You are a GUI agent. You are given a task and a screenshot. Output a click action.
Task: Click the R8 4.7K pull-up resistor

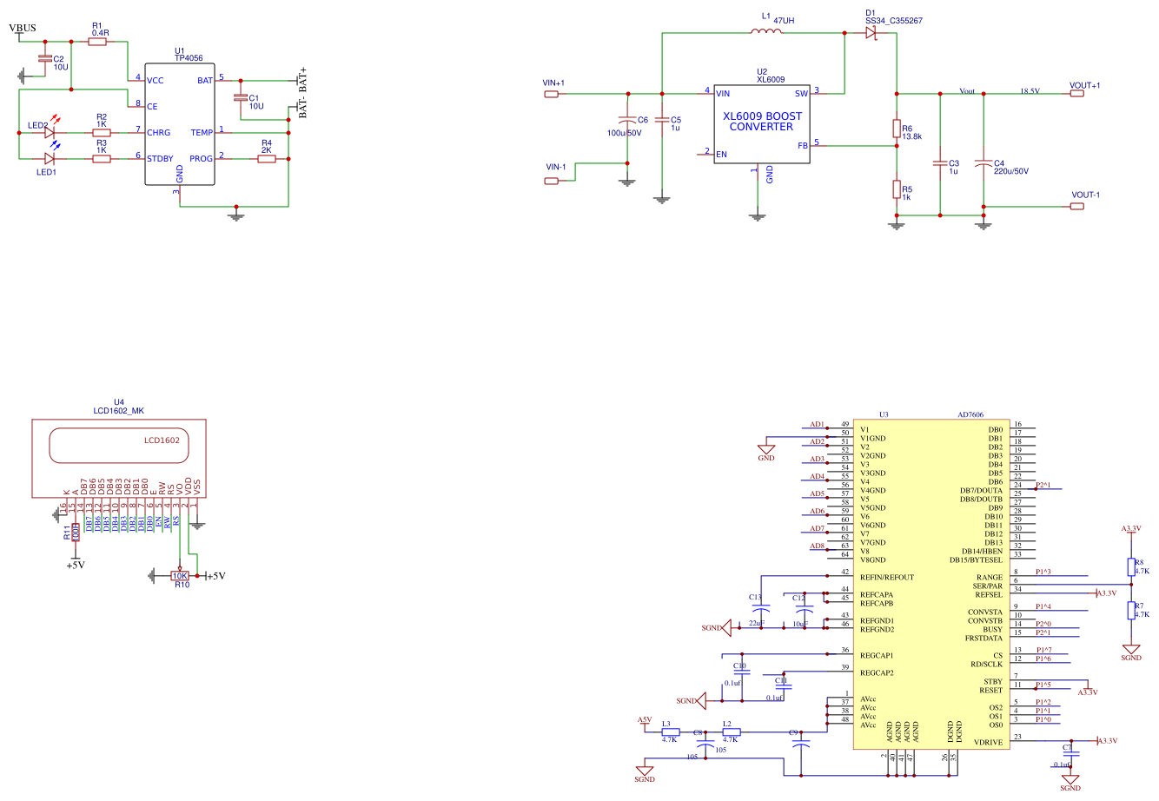(1131, 566)
